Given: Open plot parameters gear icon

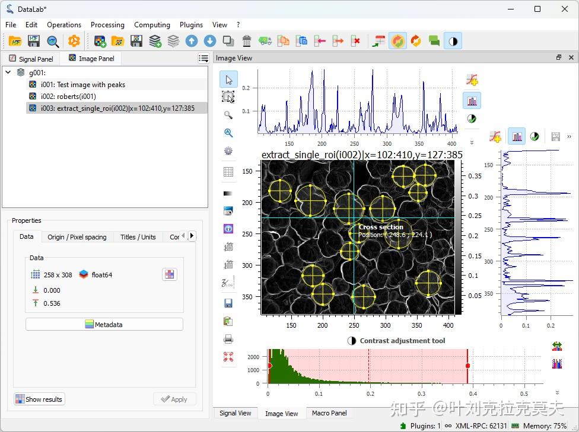Looking at the screenshot, I should tap(228, 151).
